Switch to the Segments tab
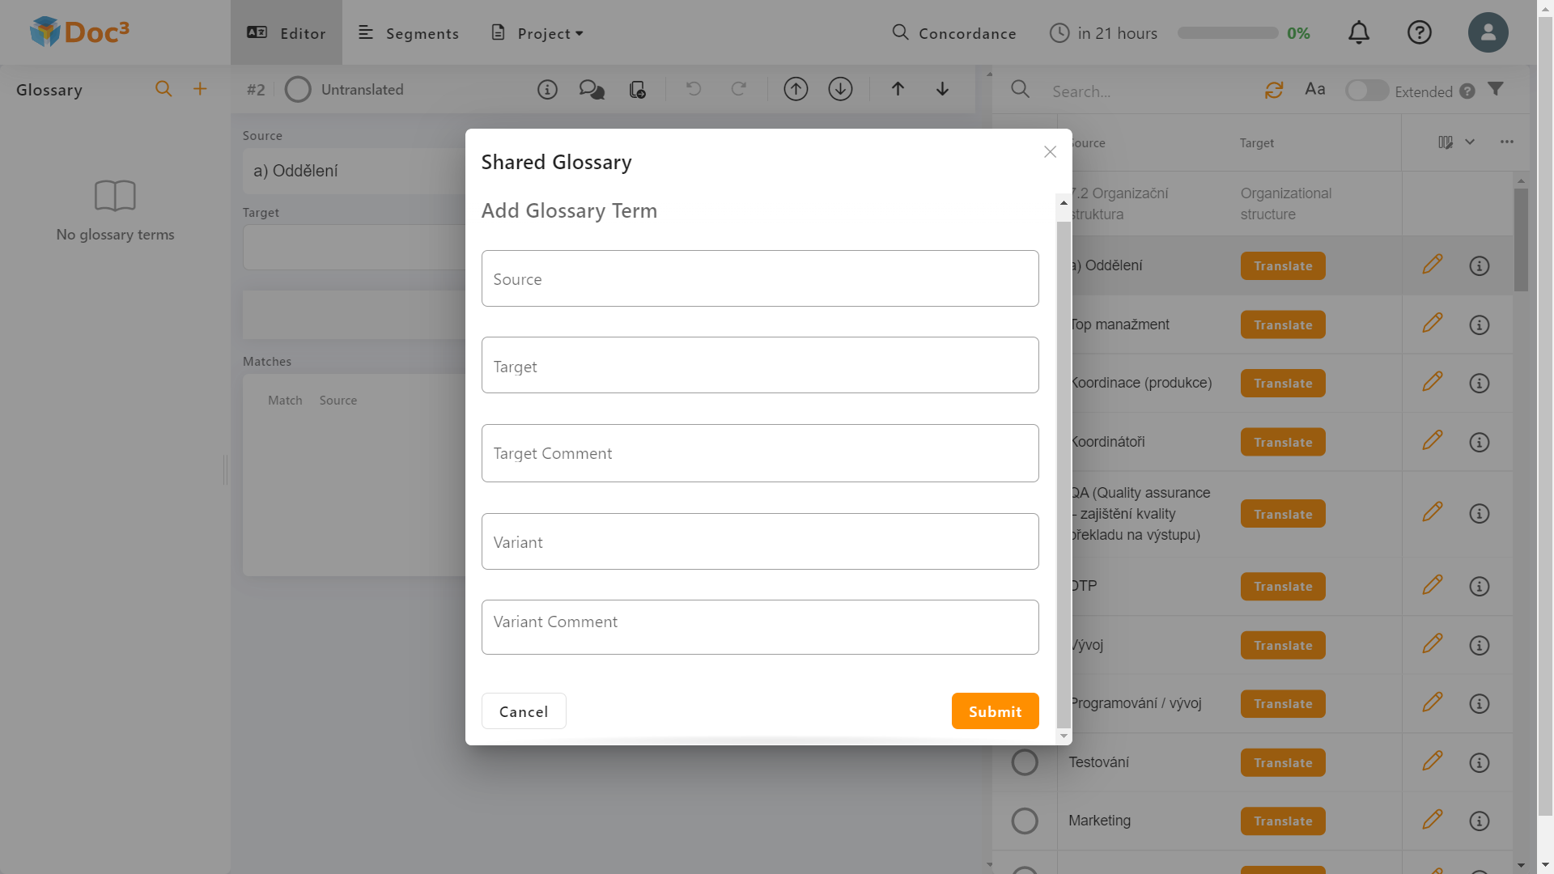Screen dimensions: 1554x874 [409, 33]
